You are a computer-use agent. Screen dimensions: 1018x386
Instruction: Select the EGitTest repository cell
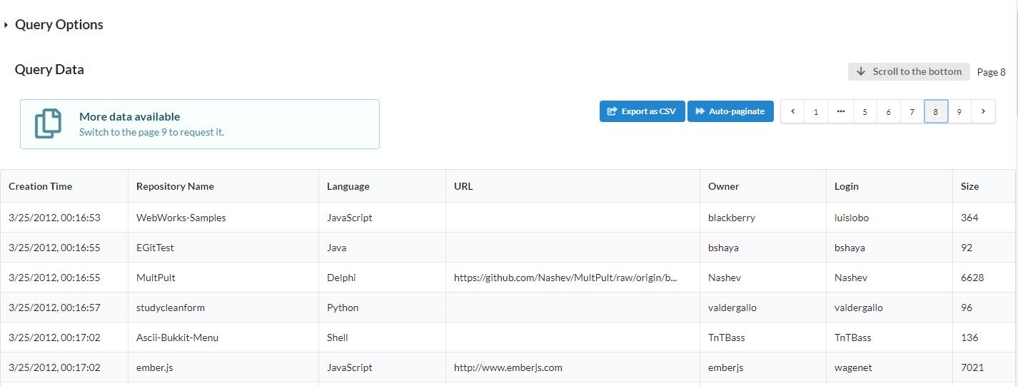[223, 248]
